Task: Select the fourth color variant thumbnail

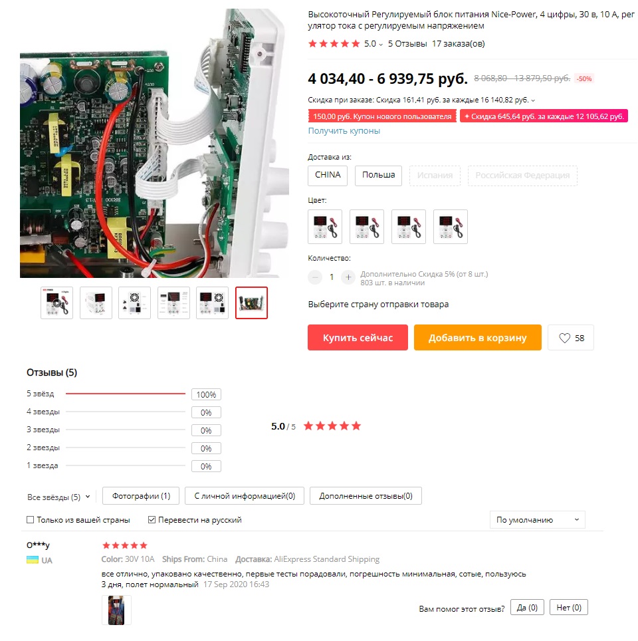Action: (x=451, y=227)
